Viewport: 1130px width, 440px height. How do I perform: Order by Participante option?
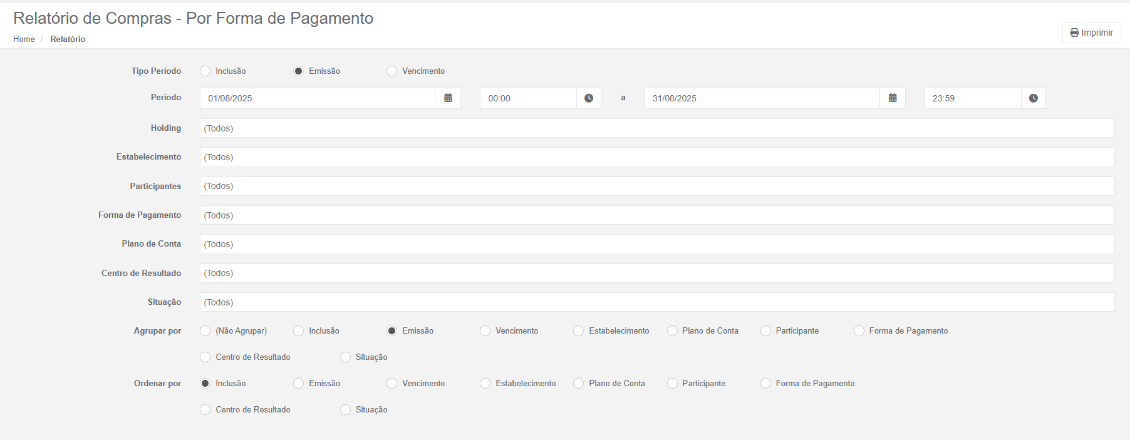pyautogui.click(x=673, y=384)
